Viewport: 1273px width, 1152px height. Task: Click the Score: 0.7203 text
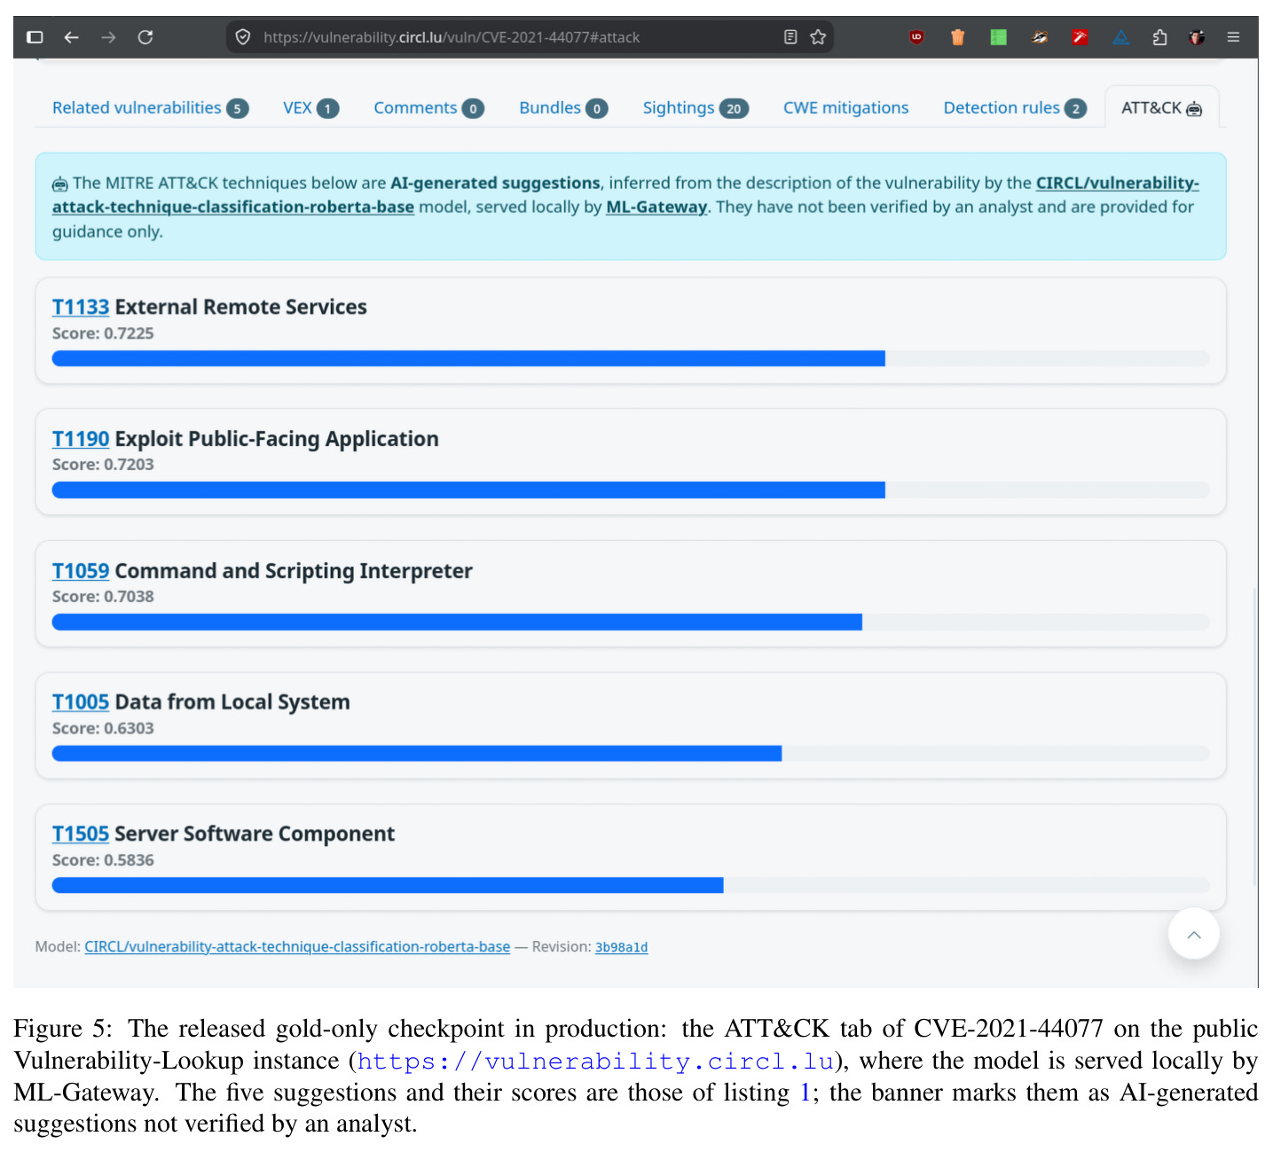103,465
